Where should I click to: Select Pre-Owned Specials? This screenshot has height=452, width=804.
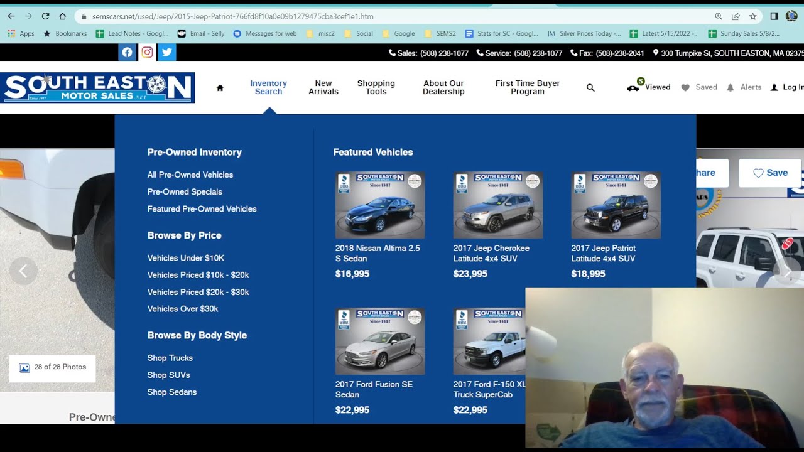[x=185, y=192]
